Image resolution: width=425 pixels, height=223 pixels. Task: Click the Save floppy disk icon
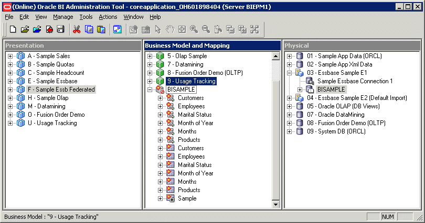(61, 29)
